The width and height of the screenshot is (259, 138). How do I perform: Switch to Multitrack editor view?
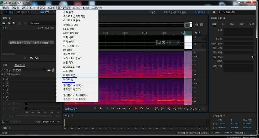coord(23,12)
